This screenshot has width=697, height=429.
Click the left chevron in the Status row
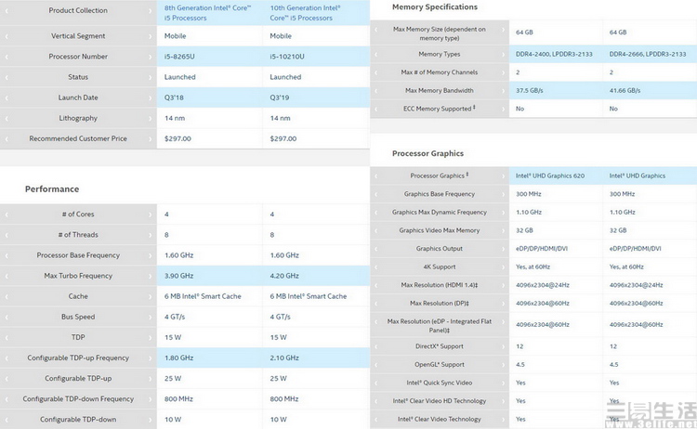click(7, 77)
